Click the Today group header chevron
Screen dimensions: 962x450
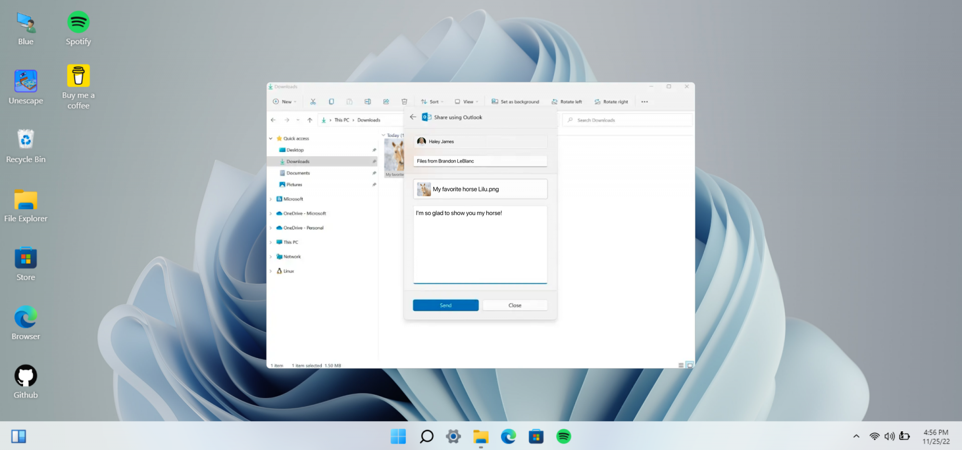click(x=383, y=135)
